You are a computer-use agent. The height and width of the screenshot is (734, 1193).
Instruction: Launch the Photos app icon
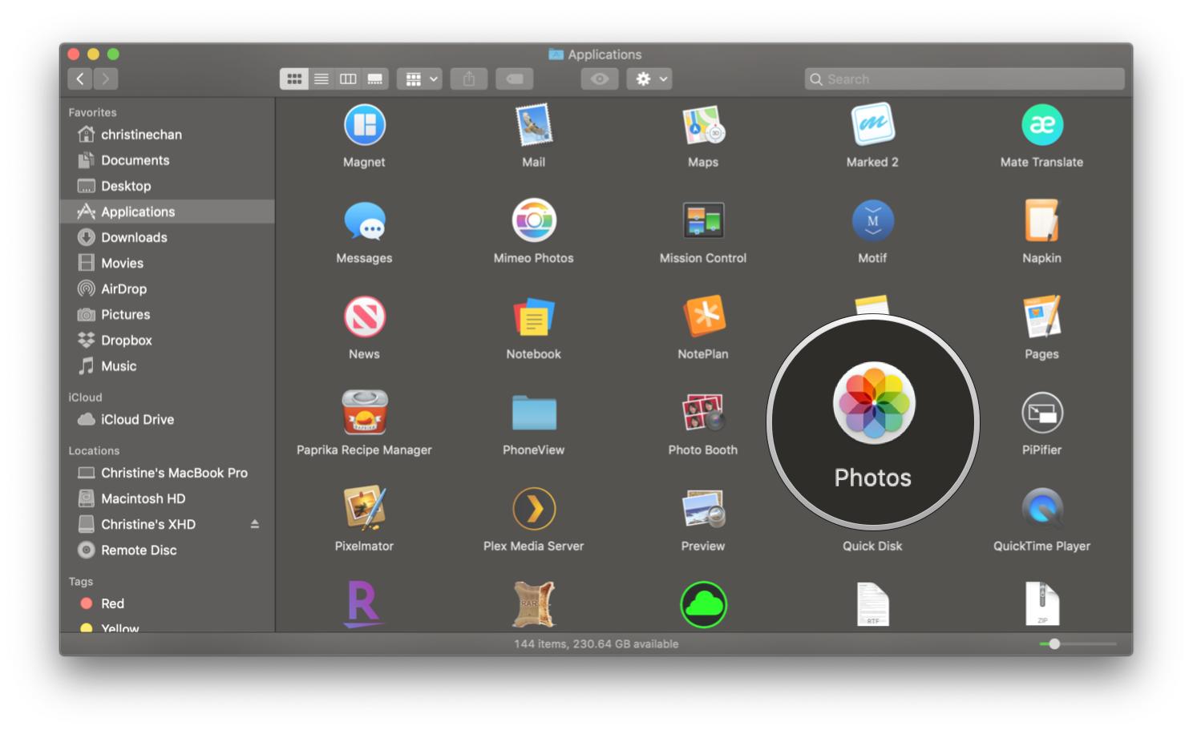pyautogui.click(x=873, y=402)
